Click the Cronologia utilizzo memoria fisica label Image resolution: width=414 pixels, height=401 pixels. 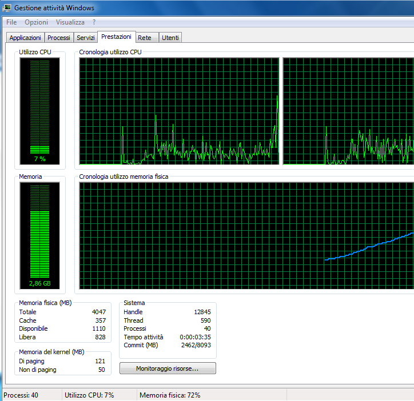click(x=124, y=177)
